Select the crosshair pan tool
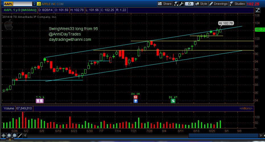The height and width of the screenshot is (142, 265). pyautogui.click(x=3, y=135)
